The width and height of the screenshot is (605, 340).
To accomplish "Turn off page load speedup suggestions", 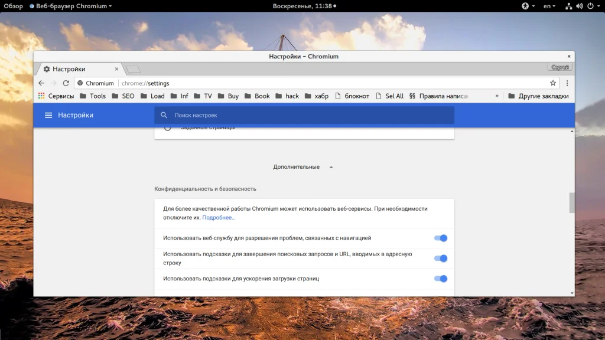I will click(x=441, y=279).
